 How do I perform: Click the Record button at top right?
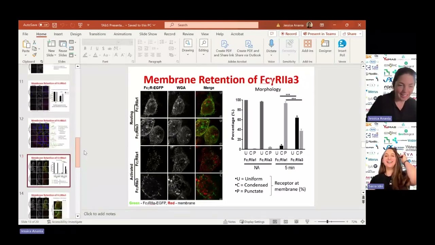coord(289,34)
